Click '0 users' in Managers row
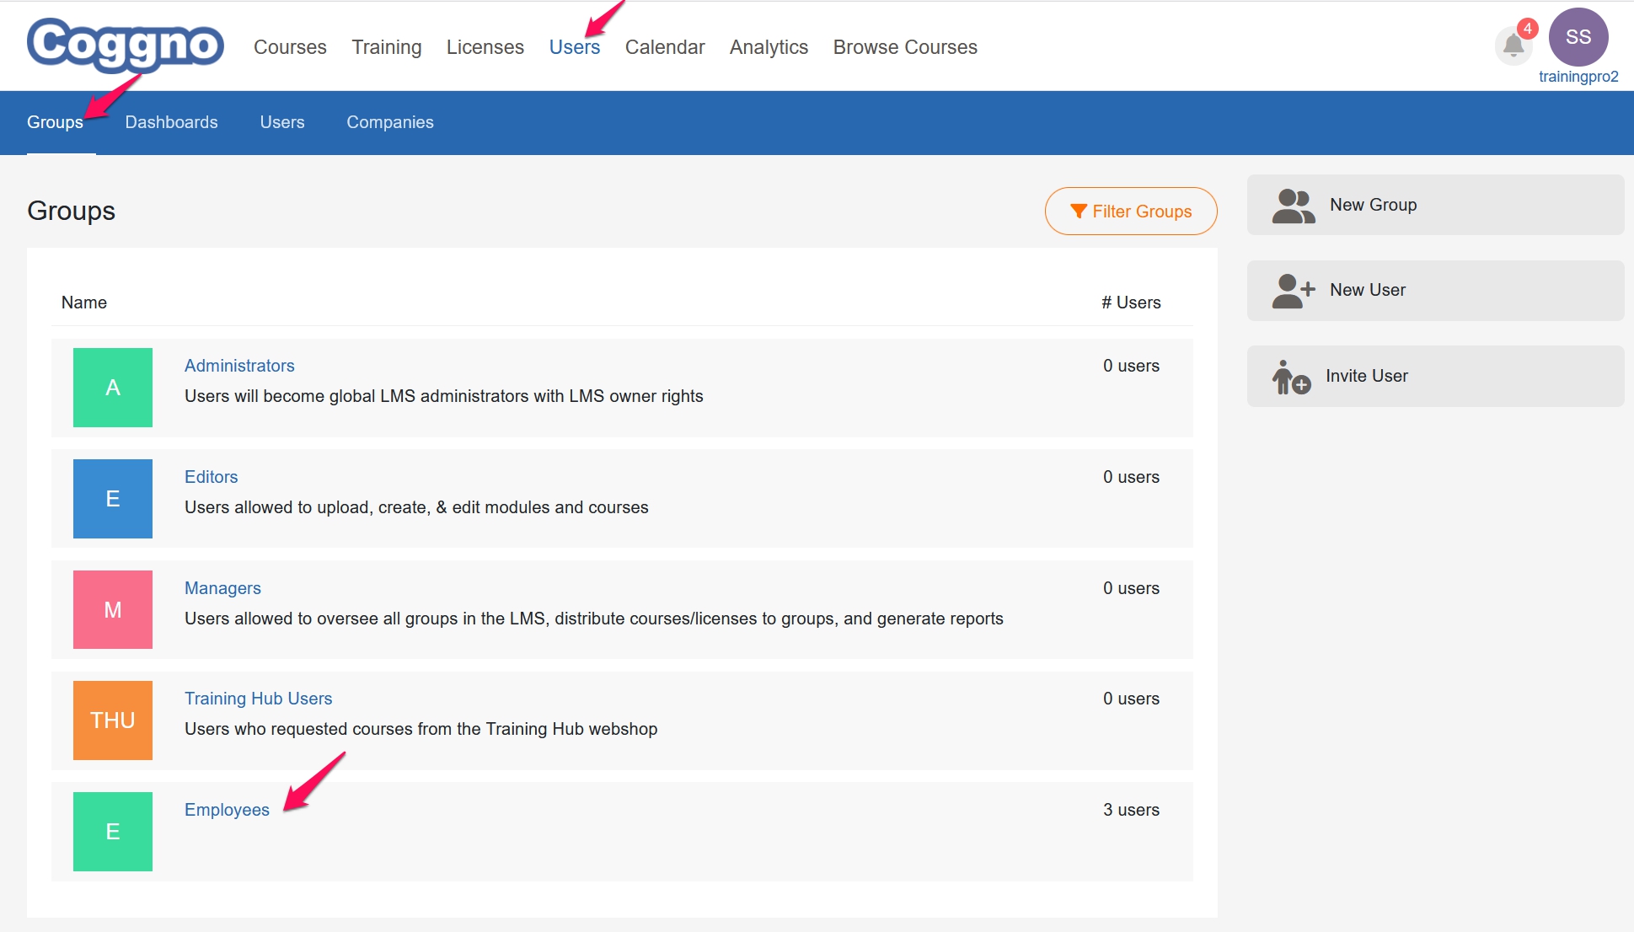The height and width of the screenshot is (932, 1634). (x=1131, y=588)
